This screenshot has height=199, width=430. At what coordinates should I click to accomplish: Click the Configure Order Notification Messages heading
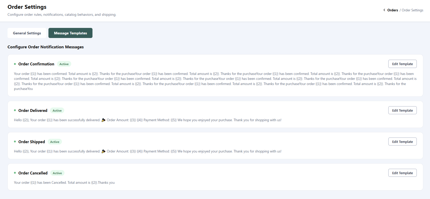[46, 47]
